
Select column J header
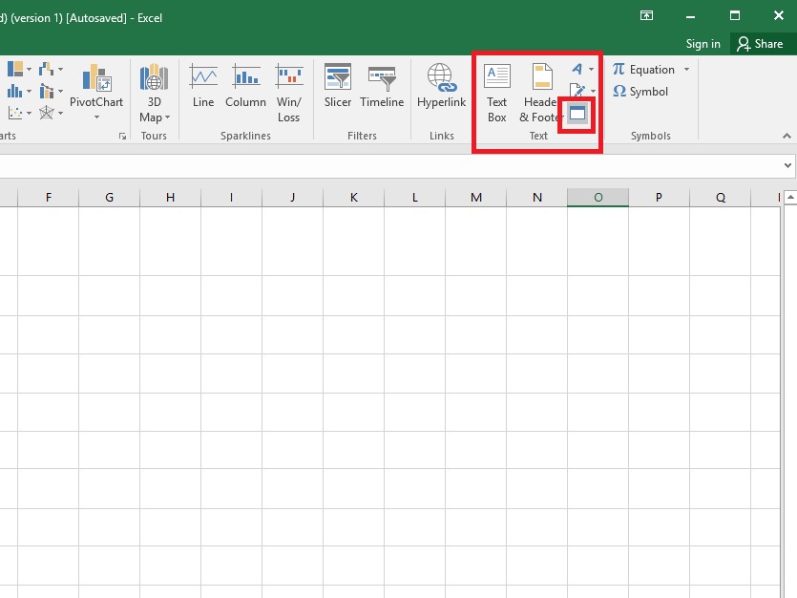[293, 198]
